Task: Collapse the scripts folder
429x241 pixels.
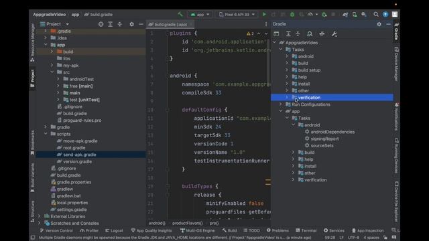Action: [x=46, y=134]
